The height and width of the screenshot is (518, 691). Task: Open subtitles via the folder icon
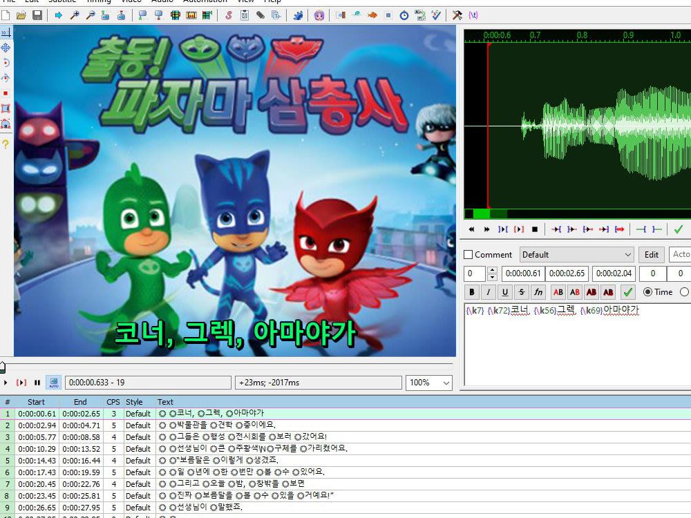21,15
